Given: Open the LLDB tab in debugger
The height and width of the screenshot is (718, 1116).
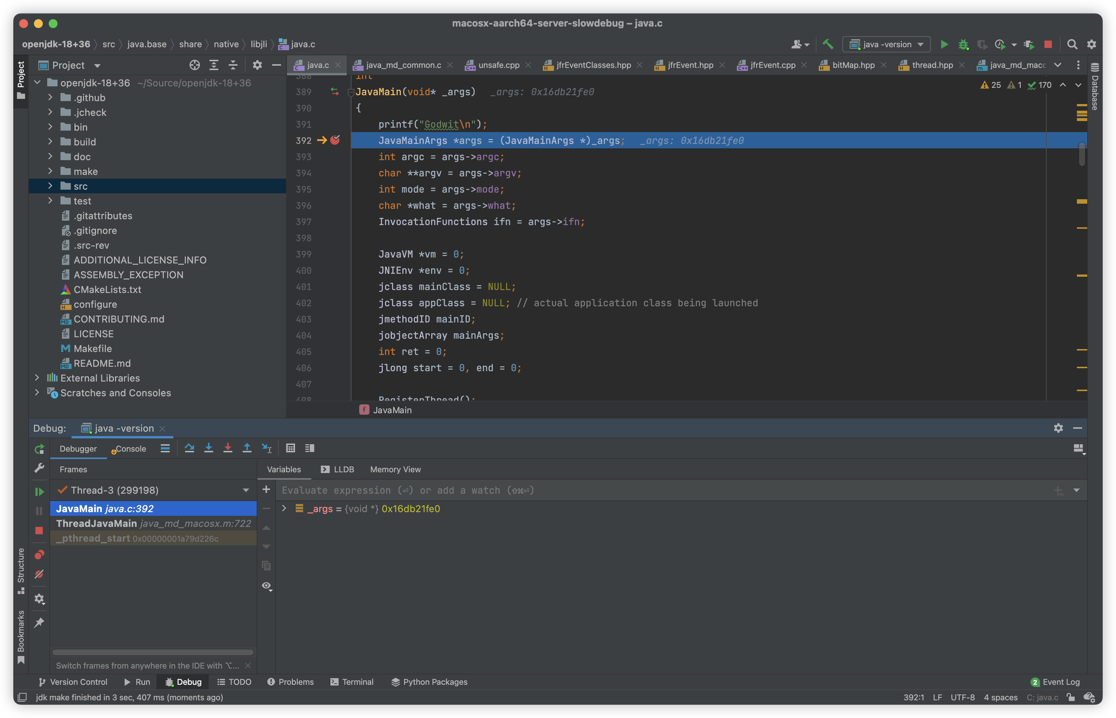Looking at the screenshot, I should [338, 469].
